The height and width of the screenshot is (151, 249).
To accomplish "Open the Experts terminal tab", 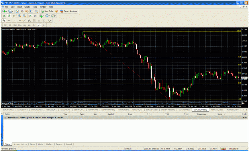I will 59,144.
